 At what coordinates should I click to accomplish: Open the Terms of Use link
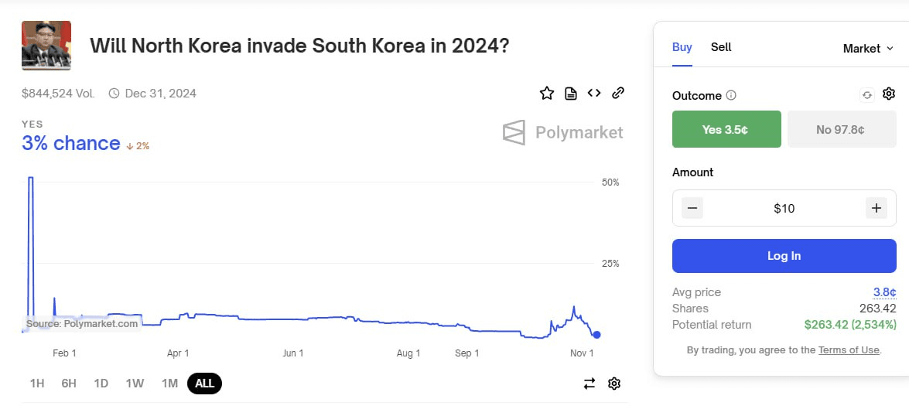849,350
